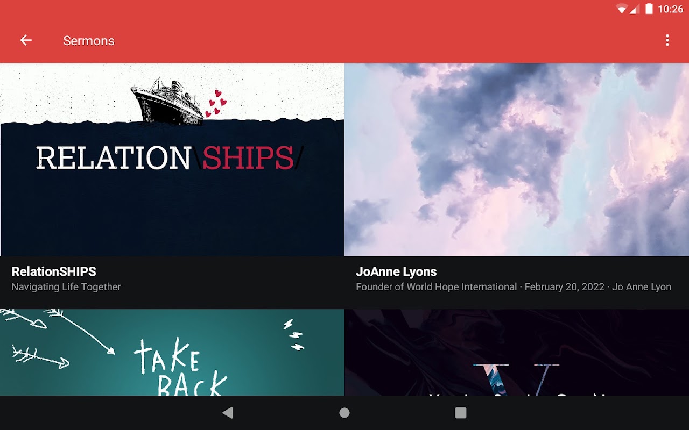Select the 'Navigating Life Together' subtitle
This screenshot has height=430, width=689.
coord(66,287)
